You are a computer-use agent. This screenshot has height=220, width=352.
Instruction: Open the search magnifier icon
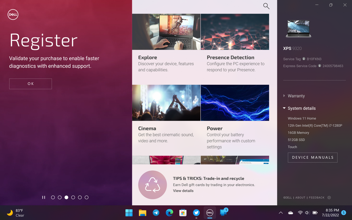[x=266, y=6]
